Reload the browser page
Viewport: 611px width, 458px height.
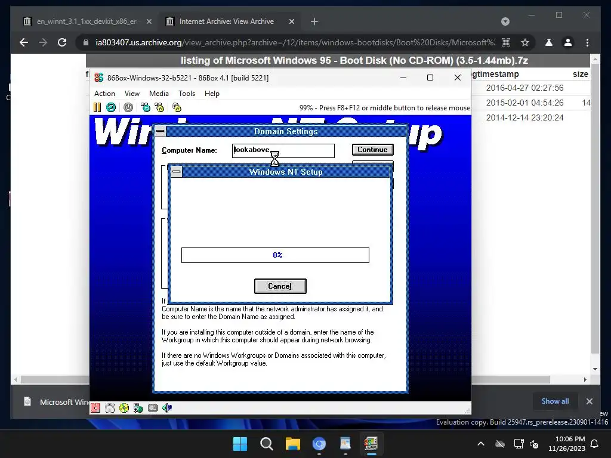[62, 42]
